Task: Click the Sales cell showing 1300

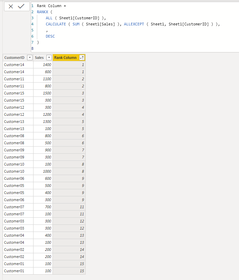Action: pyautogui.click(x=43, y=122)
